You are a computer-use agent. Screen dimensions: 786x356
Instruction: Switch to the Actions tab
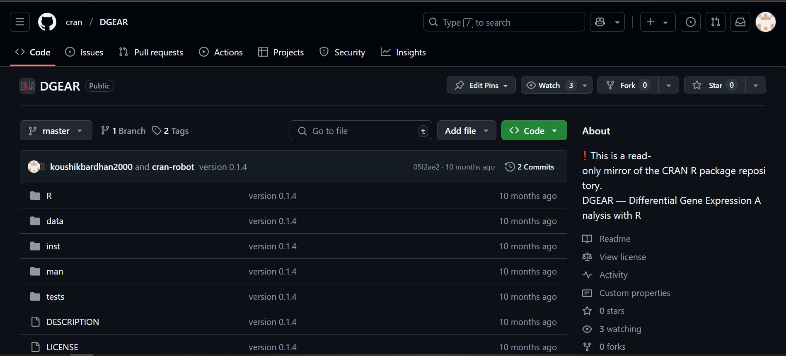[221, 52]
